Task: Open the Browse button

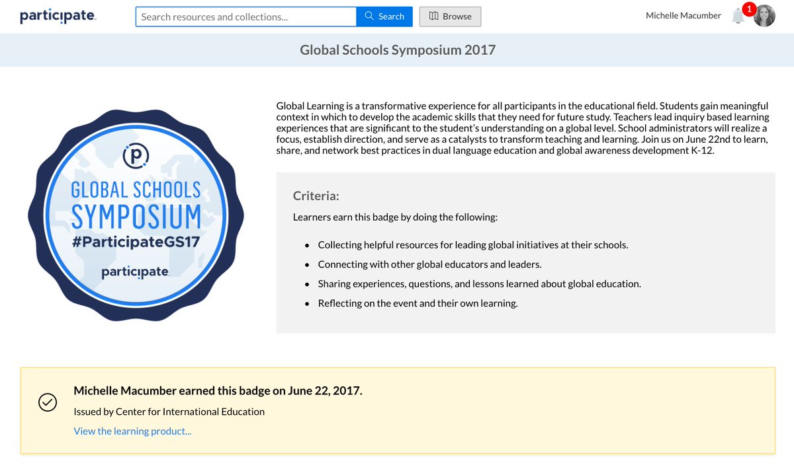Action: pyautogui.click(x=450, y=17)
